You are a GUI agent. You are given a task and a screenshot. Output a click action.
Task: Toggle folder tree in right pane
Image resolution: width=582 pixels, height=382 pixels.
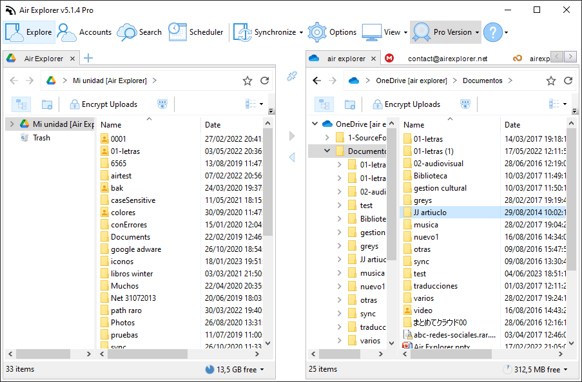tap(324, 104)
